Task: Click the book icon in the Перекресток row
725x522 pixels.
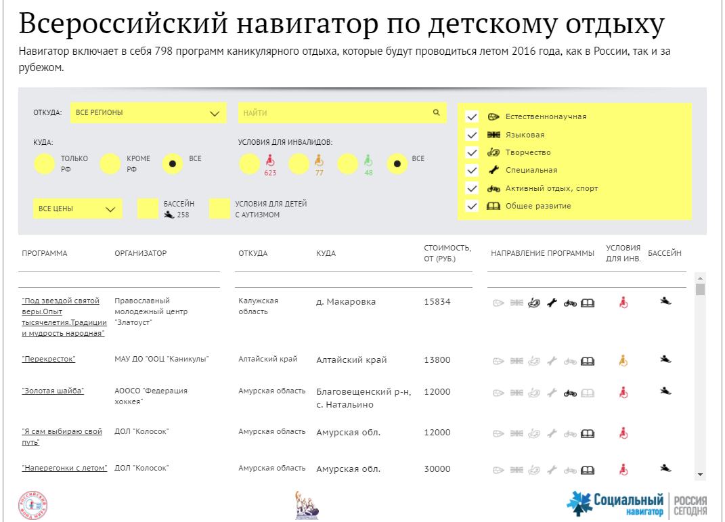Action: coord(588,361)
